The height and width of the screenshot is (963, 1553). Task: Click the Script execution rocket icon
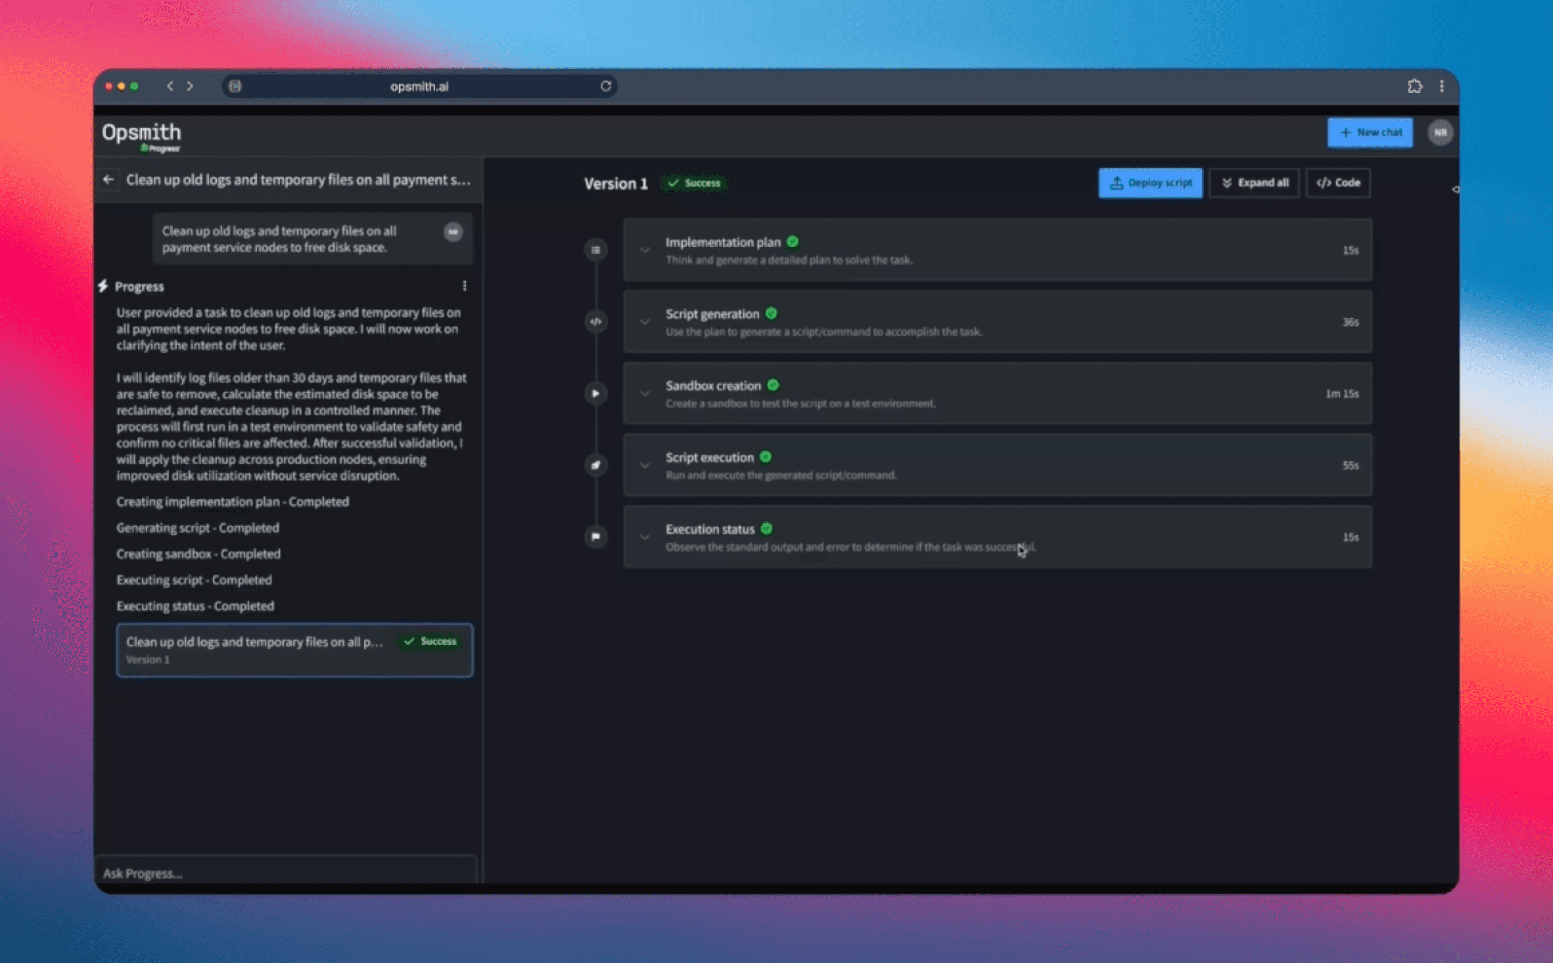pyautogui.click(x=595, y=465)
